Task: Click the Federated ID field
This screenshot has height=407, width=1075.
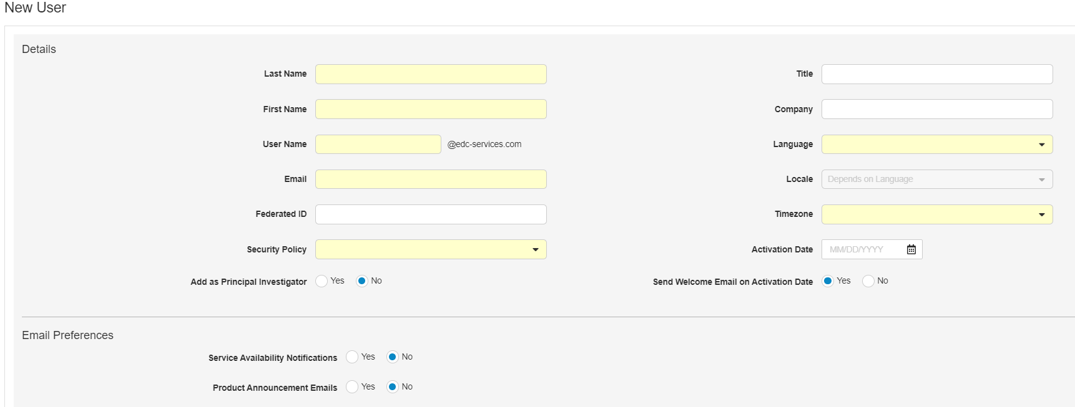Action: coord(431,214)
